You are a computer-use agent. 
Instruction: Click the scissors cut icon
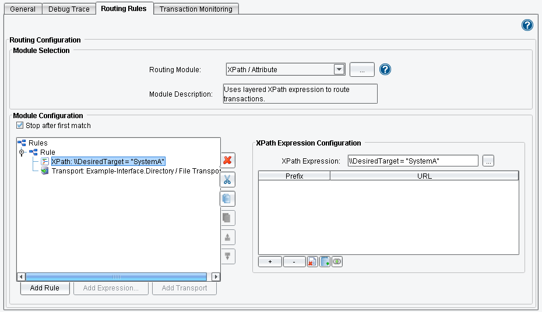point(227,179)
